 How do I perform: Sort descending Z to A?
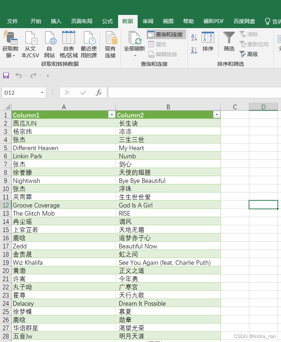194,50
